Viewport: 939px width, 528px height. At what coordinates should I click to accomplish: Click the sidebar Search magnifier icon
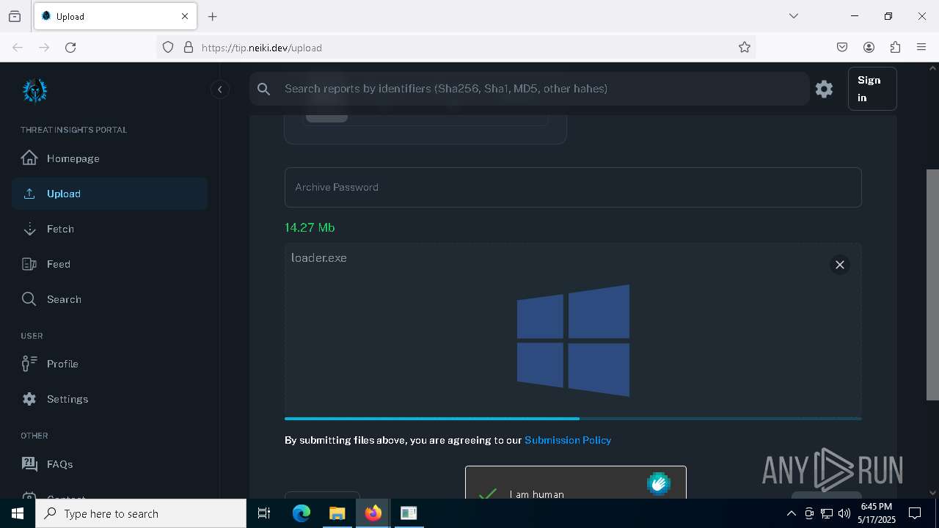click(29, 299)
